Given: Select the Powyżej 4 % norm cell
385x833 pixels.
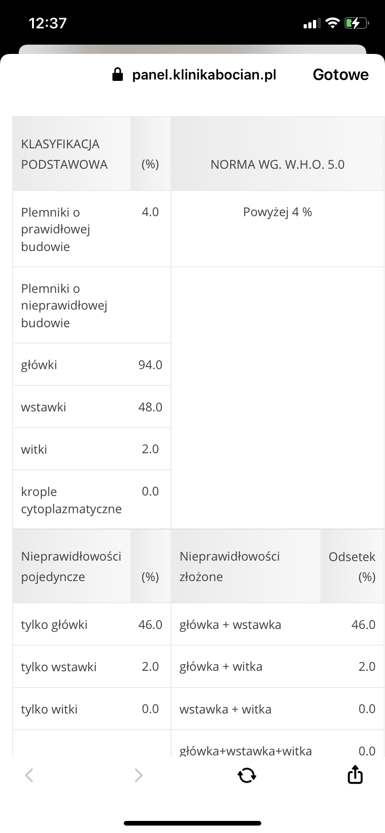Looking at the screenshot, I should click(x=278, y=212).
